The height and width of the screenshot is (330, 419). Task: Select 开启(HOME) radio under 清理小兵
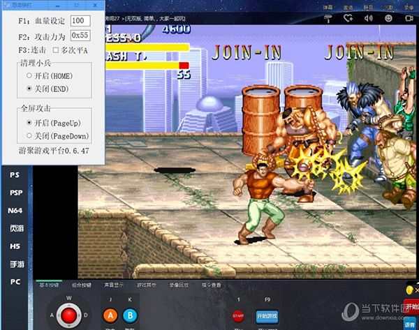coord(29,76)
